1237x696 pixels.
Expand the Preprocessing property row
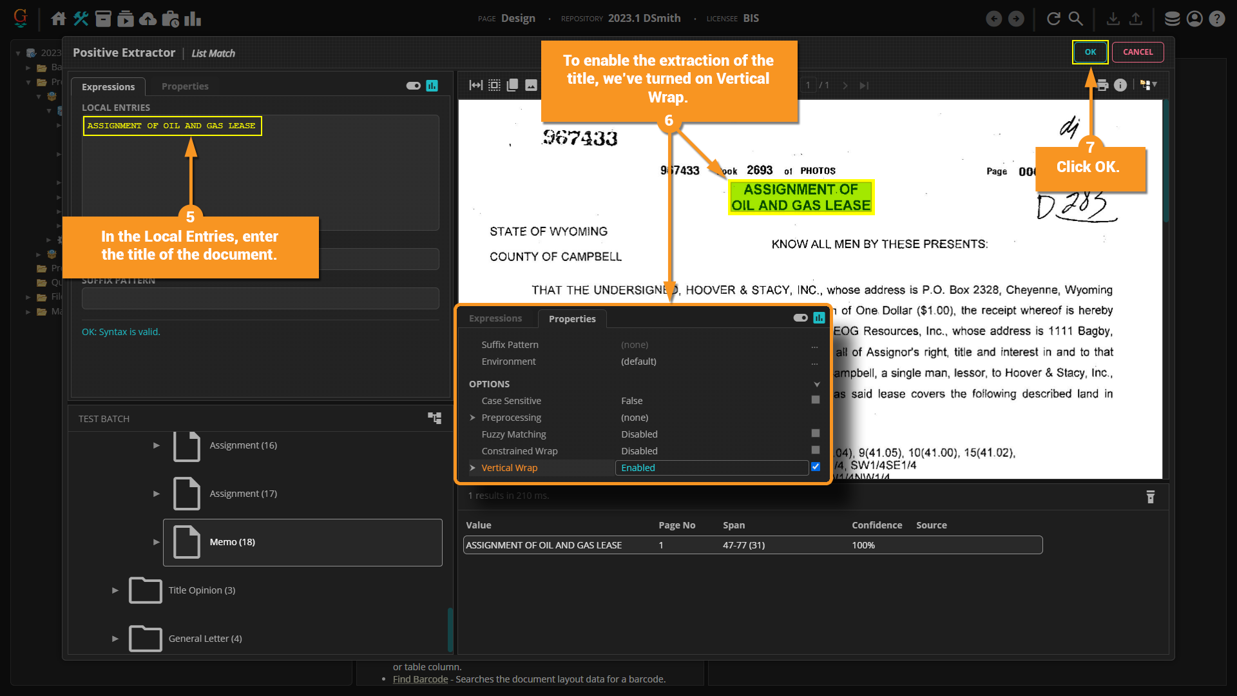pyautogui.click(x=472, y=418)
